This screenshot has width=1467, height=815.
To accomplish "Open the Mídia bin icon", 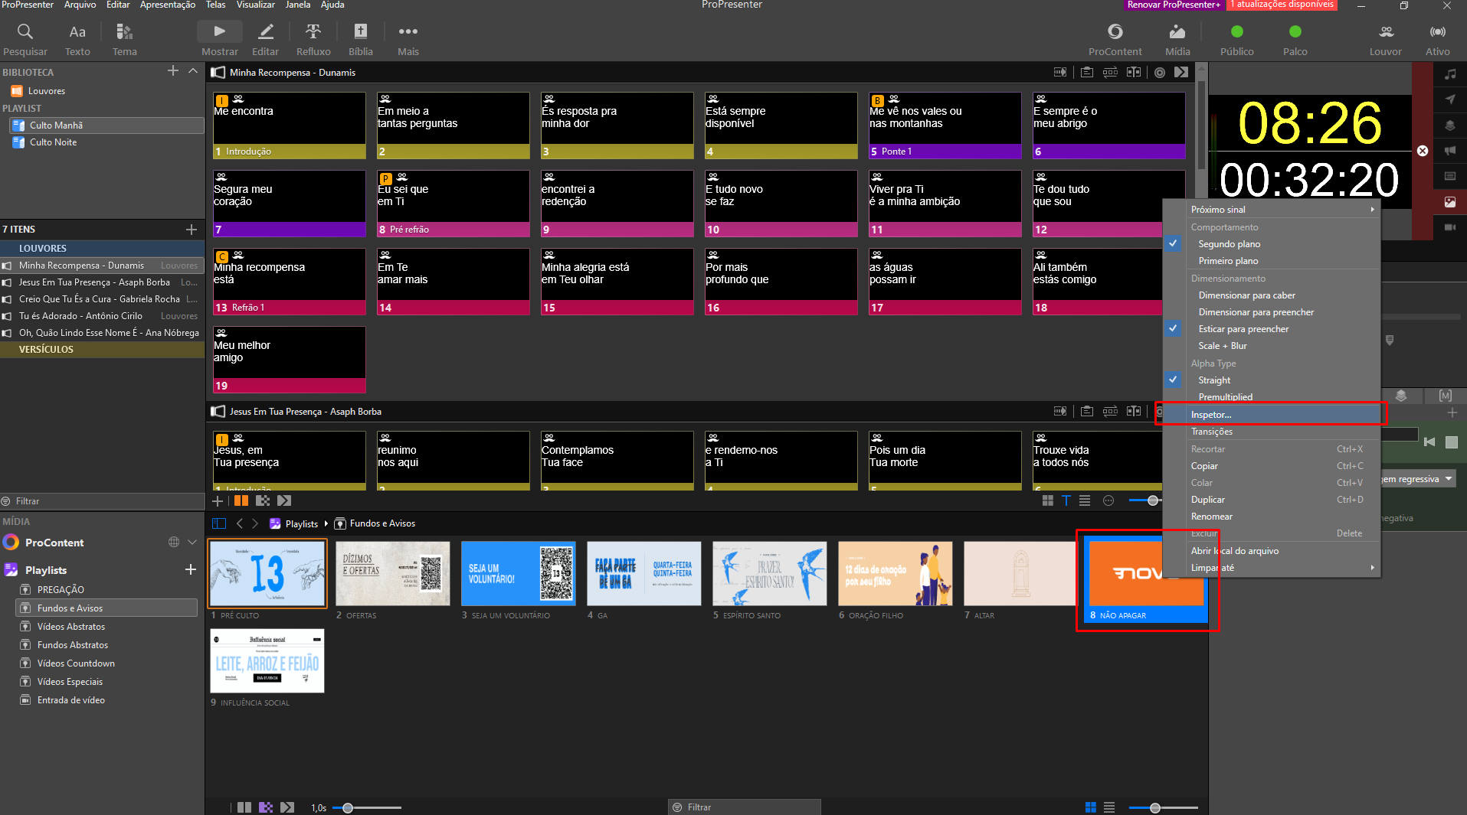I will (1177, 39).
